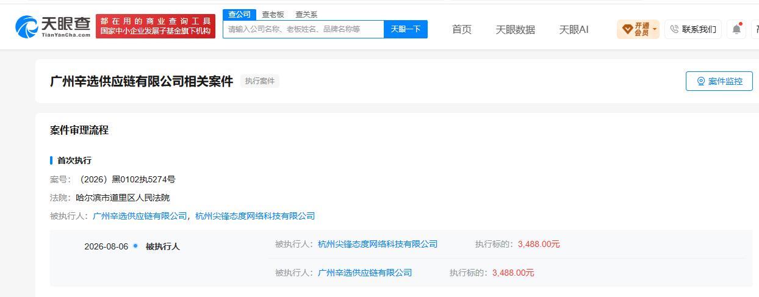Click the diamond VIP icon
The height and width of the screenshot is (297, 759).
(627, 29)
